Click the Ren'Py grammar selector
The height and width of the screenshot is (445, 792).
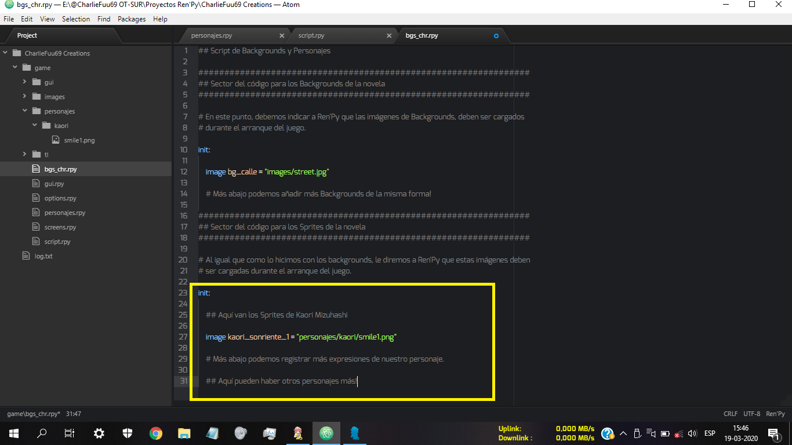point(775,414)
